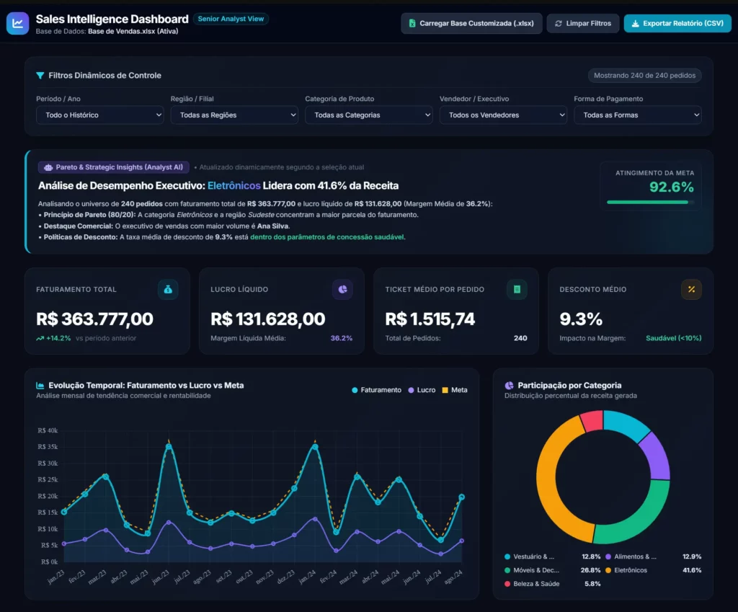Click the Excel file icon in Carregar Base button
738x612 pixels.
click(412, 24)
